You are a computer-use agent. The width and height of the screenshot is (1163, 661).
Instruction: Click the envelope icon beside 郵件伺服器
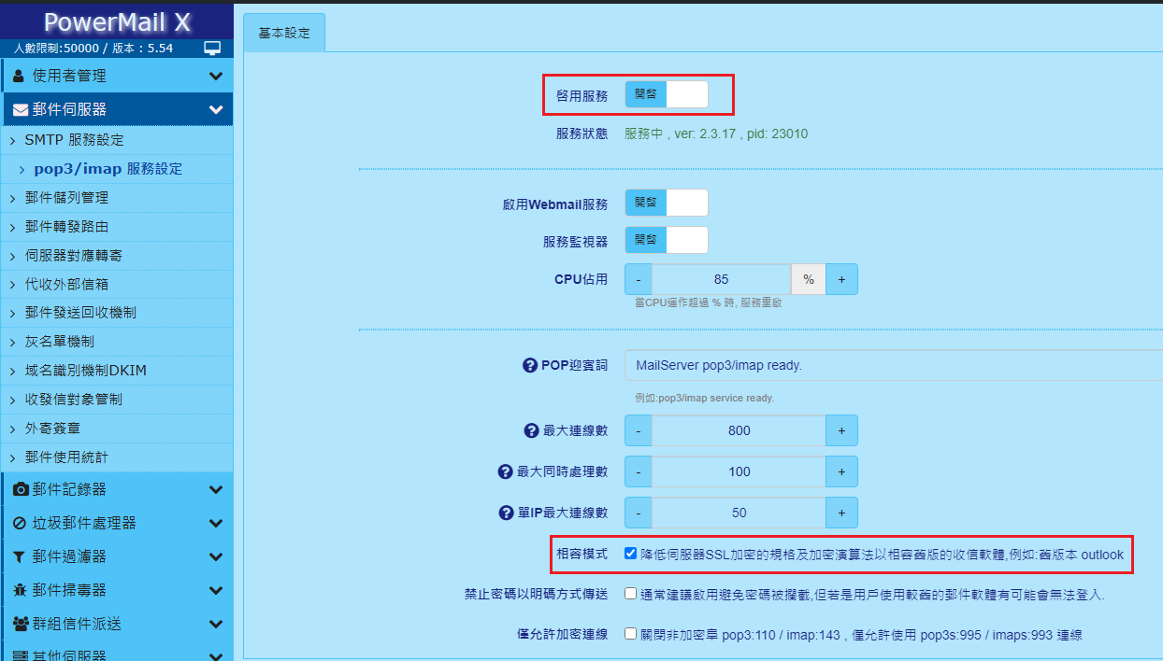21,109
